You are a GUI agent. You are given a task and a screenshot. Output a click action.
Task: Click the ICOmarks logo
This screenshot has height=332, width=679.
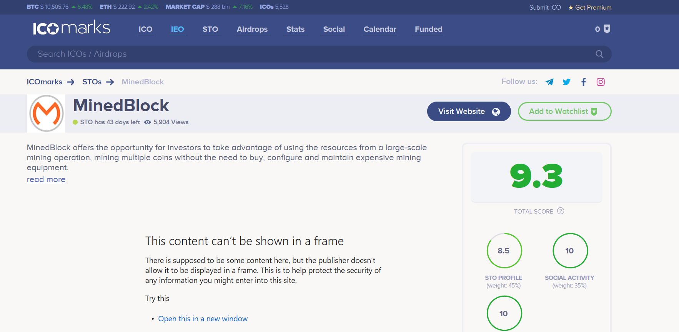(72, 28)
